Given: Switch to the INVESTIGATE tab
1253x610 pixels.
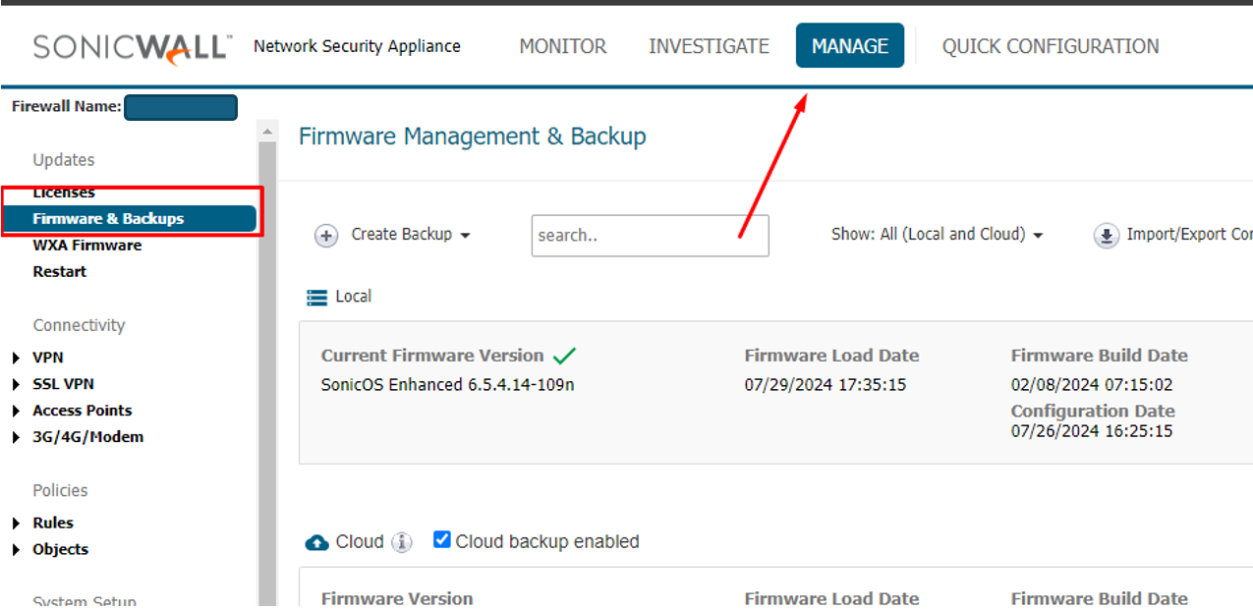Looking at the screenshot, I should coord(709,46).
